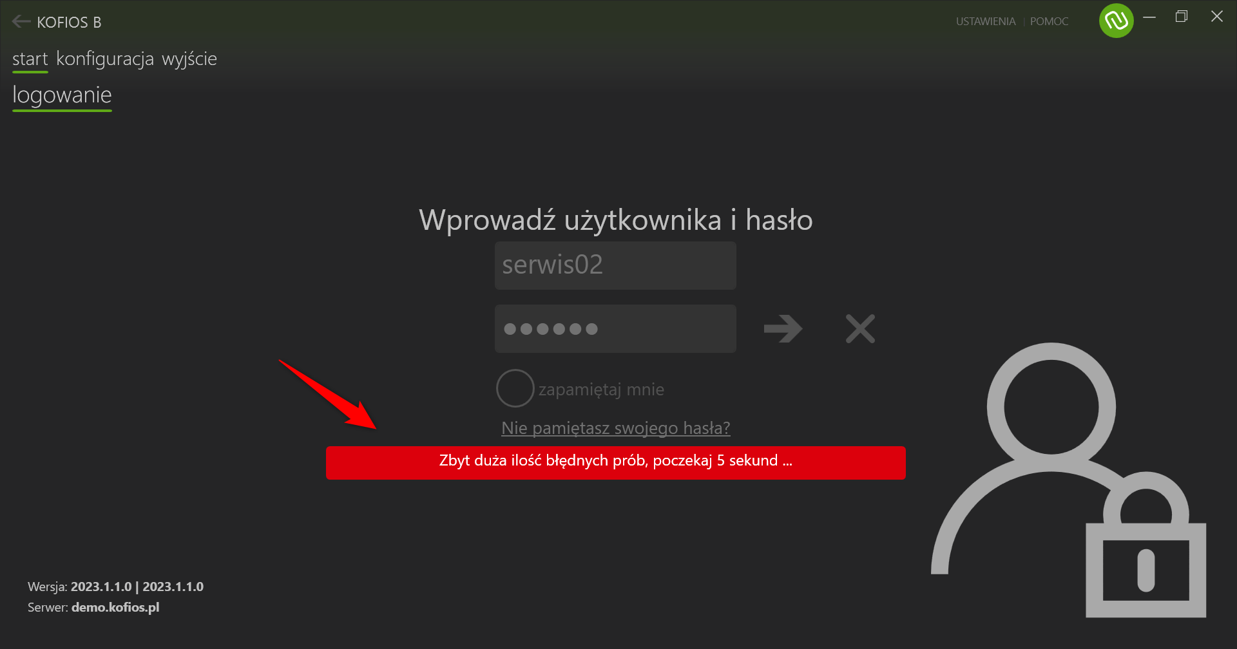Focus the username field containing serwis02
This screenshot has width=1237, height=649.
coord(615,265)
